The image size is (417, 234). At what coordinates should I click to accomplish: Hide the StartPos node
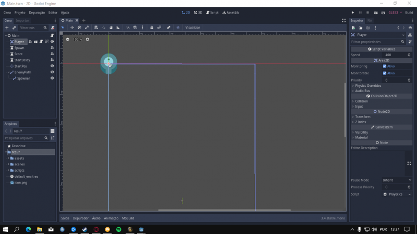52,67
